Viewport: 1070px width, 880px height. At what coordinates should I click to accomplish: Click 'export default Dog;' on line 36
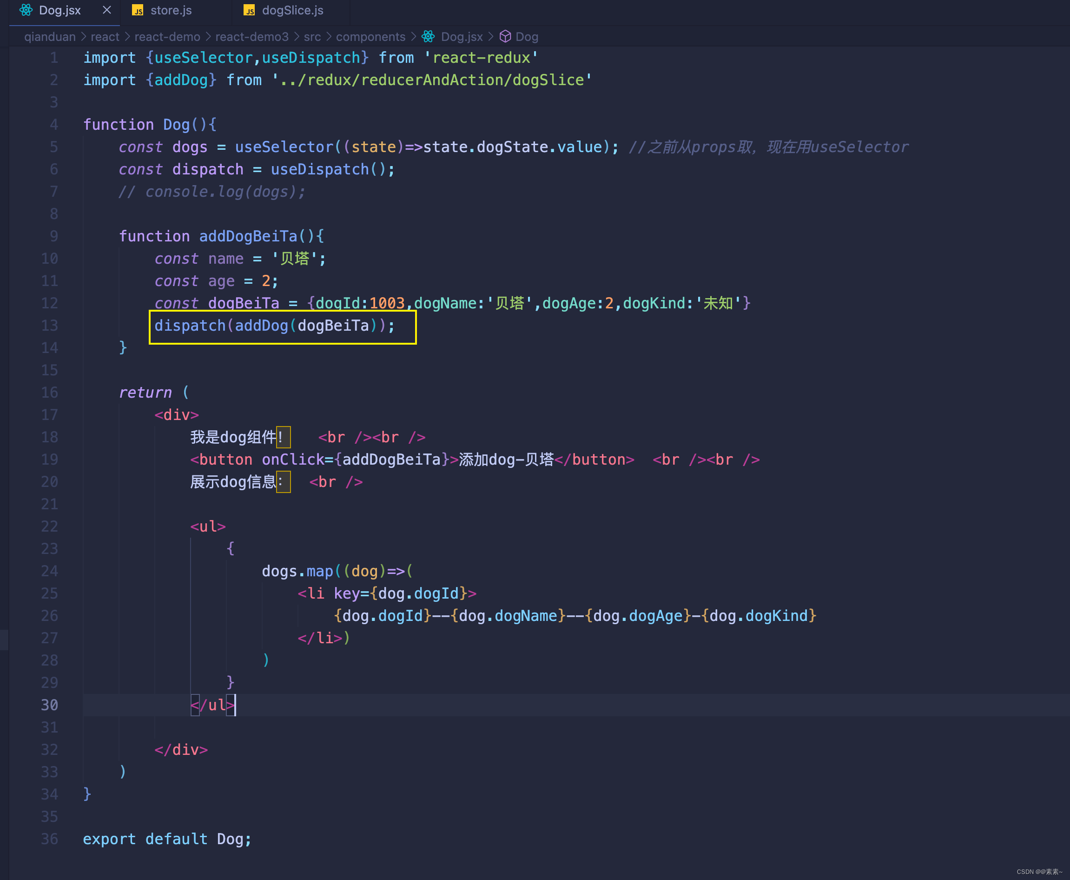click(167, 839)
